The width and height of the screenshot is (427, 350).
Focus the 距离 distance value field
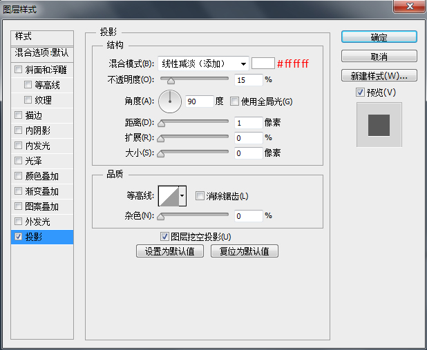(x=249, y=123)
